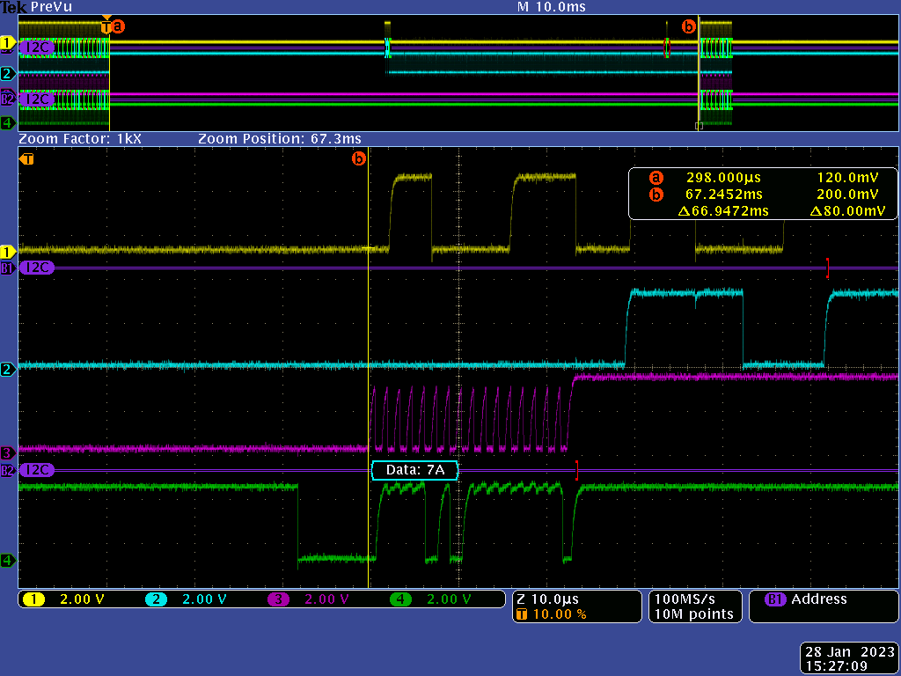This screenshot has height=676, width=901.
Task: Click the channel 3 2.00 V scale readout
Action: pos(327,599)
